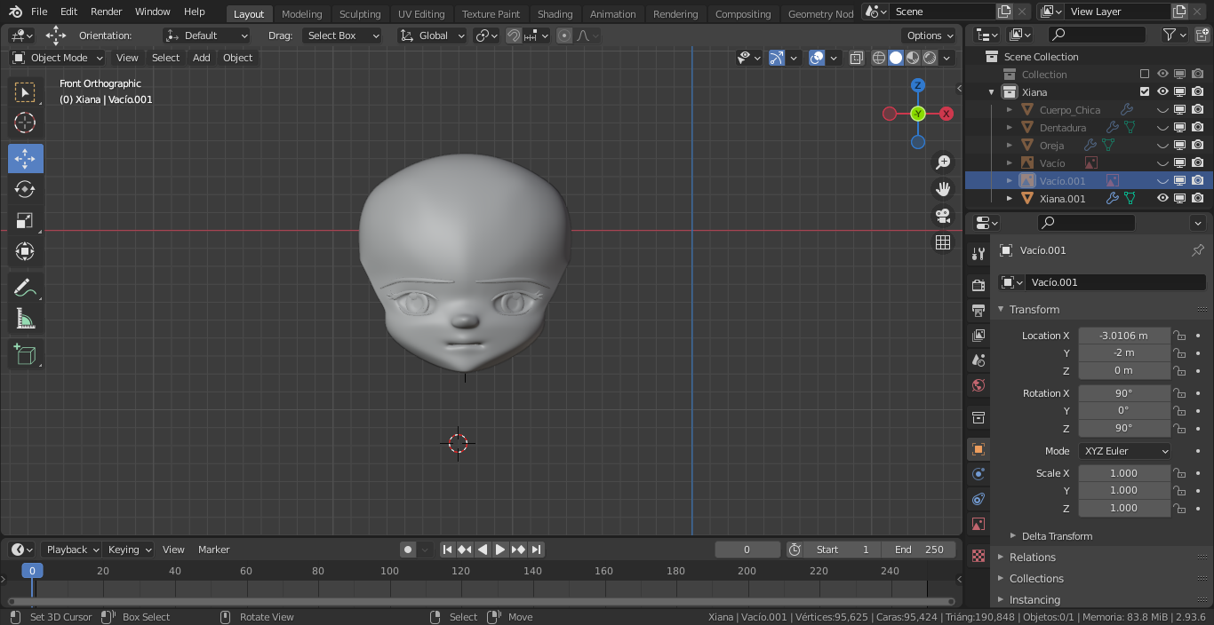
Task: Open the XYZ Euler rotation mode dropdown
Action: 1124,451
